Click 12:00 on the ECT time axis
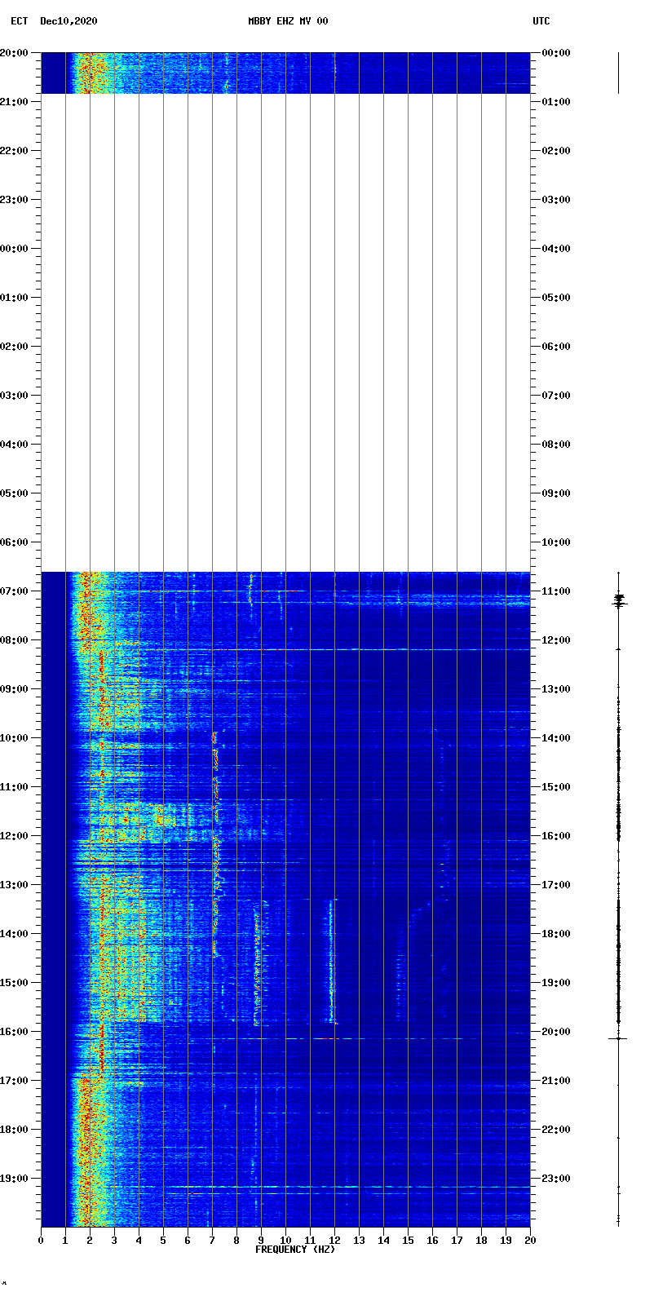The image size is (654, 1292). (x=15, y=836)
